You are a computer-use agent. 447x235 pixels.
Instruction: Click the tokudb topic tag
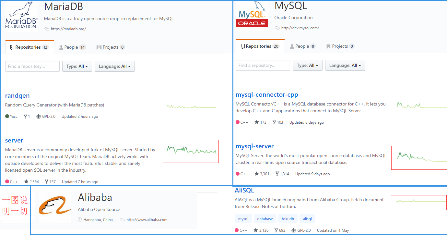click(288, 219)
